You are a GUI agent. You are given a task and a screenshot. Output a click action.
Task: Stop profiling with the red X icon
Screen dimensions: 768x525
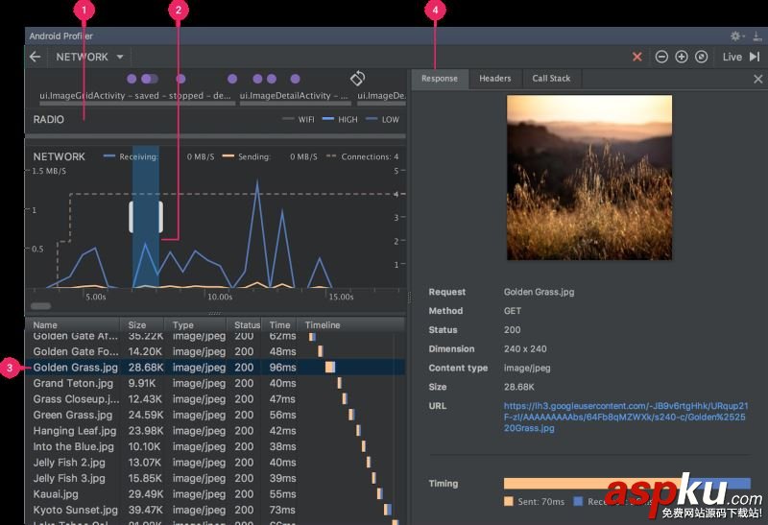pos(637,58)
